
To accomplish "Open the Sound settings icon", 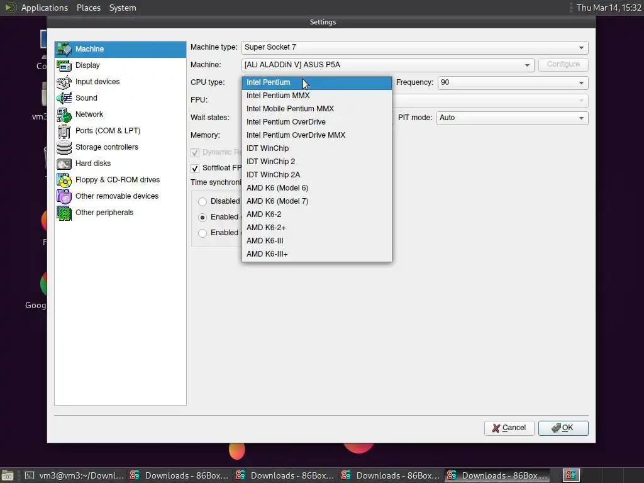I will [x=64, y=98].
